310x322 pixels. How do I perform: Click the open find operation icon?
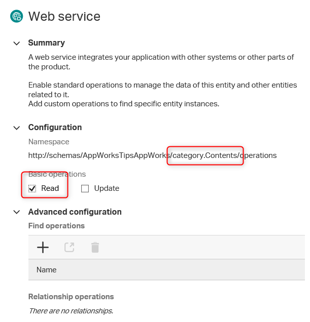[70, 247]
